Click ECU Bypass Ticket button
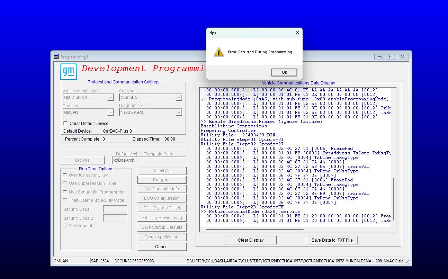The width and height of the screenshot is (448, 279). [x=162, y=208]
